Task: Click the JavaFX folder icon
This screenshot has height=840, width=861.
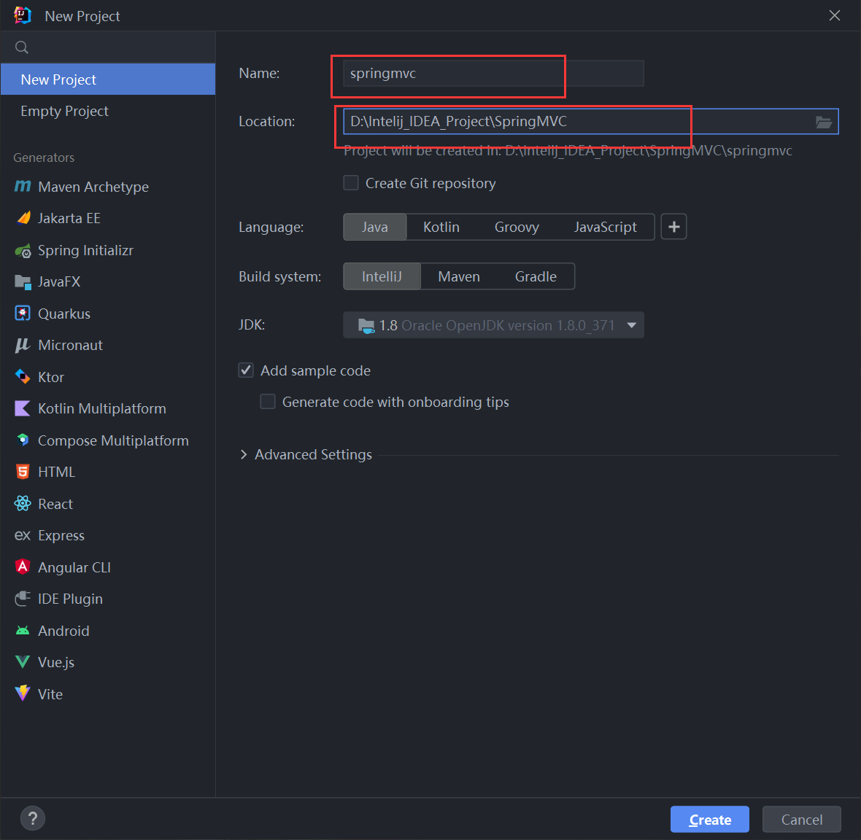Action: coord(23,282)
